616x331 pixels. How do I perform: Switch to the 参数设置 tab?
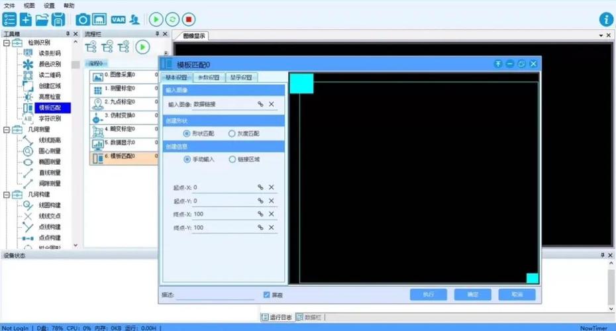click(209, 77)
